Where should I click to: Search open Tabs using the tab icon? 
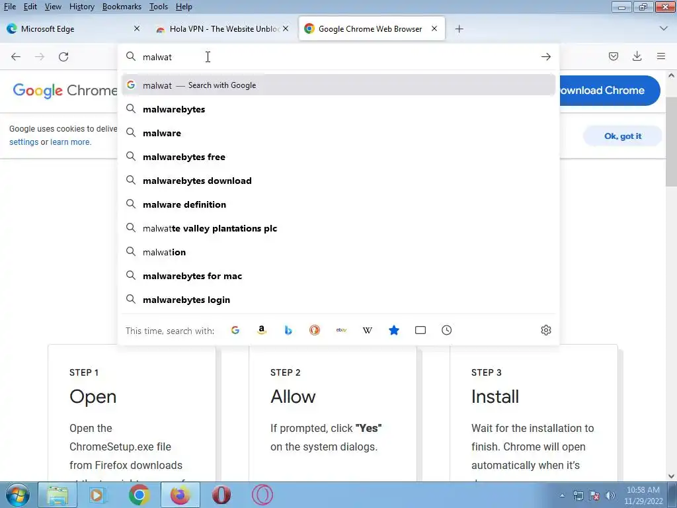click(420, 331)
